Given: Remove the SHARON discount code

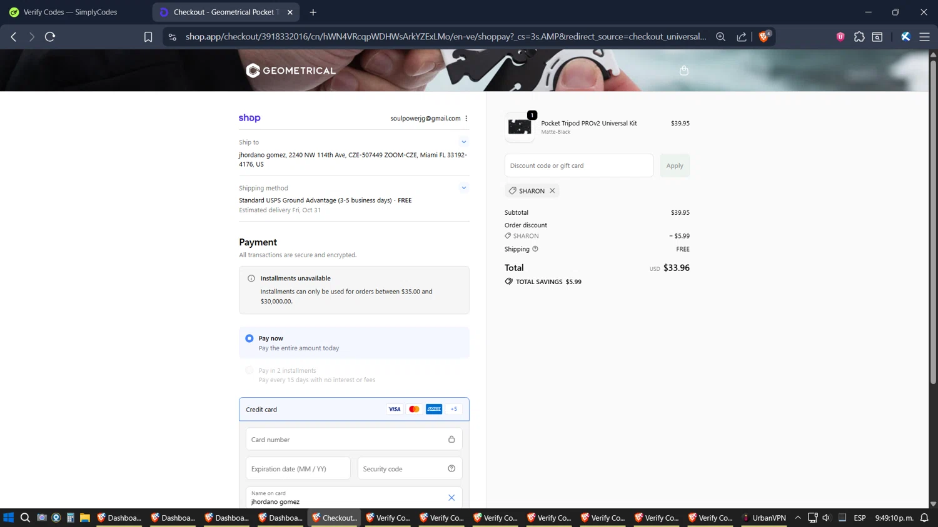Looking at the screenshot, I should click(x=552, y=191).
